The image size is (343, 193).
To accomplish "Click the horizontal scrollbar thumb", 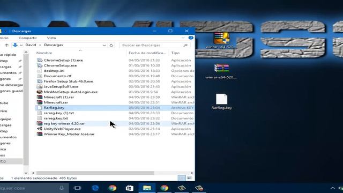I will pos(95,173).
